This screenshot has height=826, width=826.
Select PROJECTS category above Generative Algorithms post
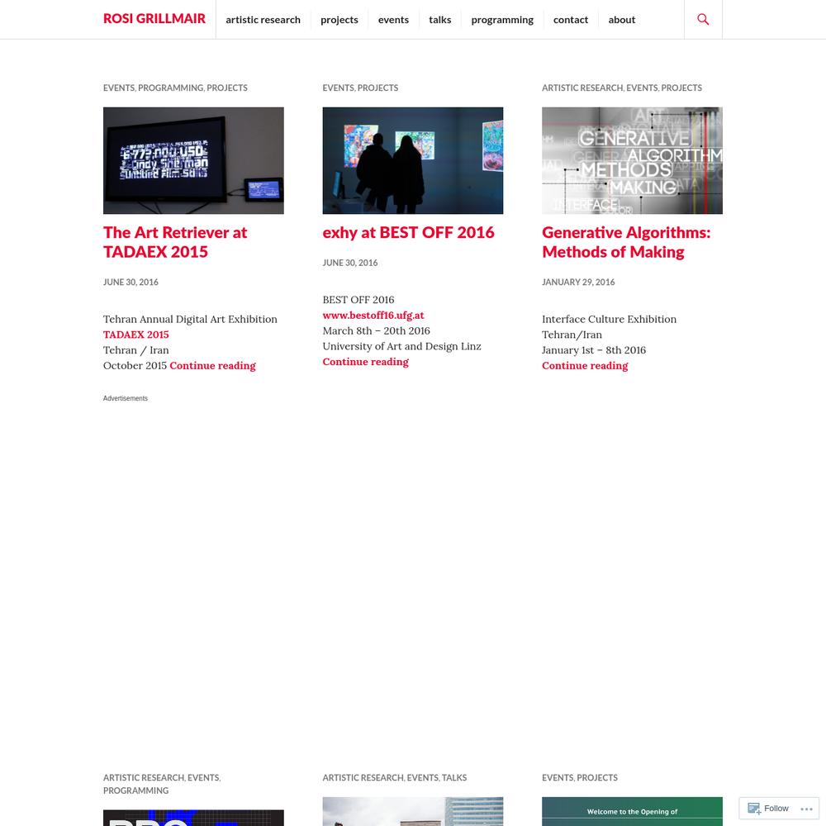tap(681, 88)
